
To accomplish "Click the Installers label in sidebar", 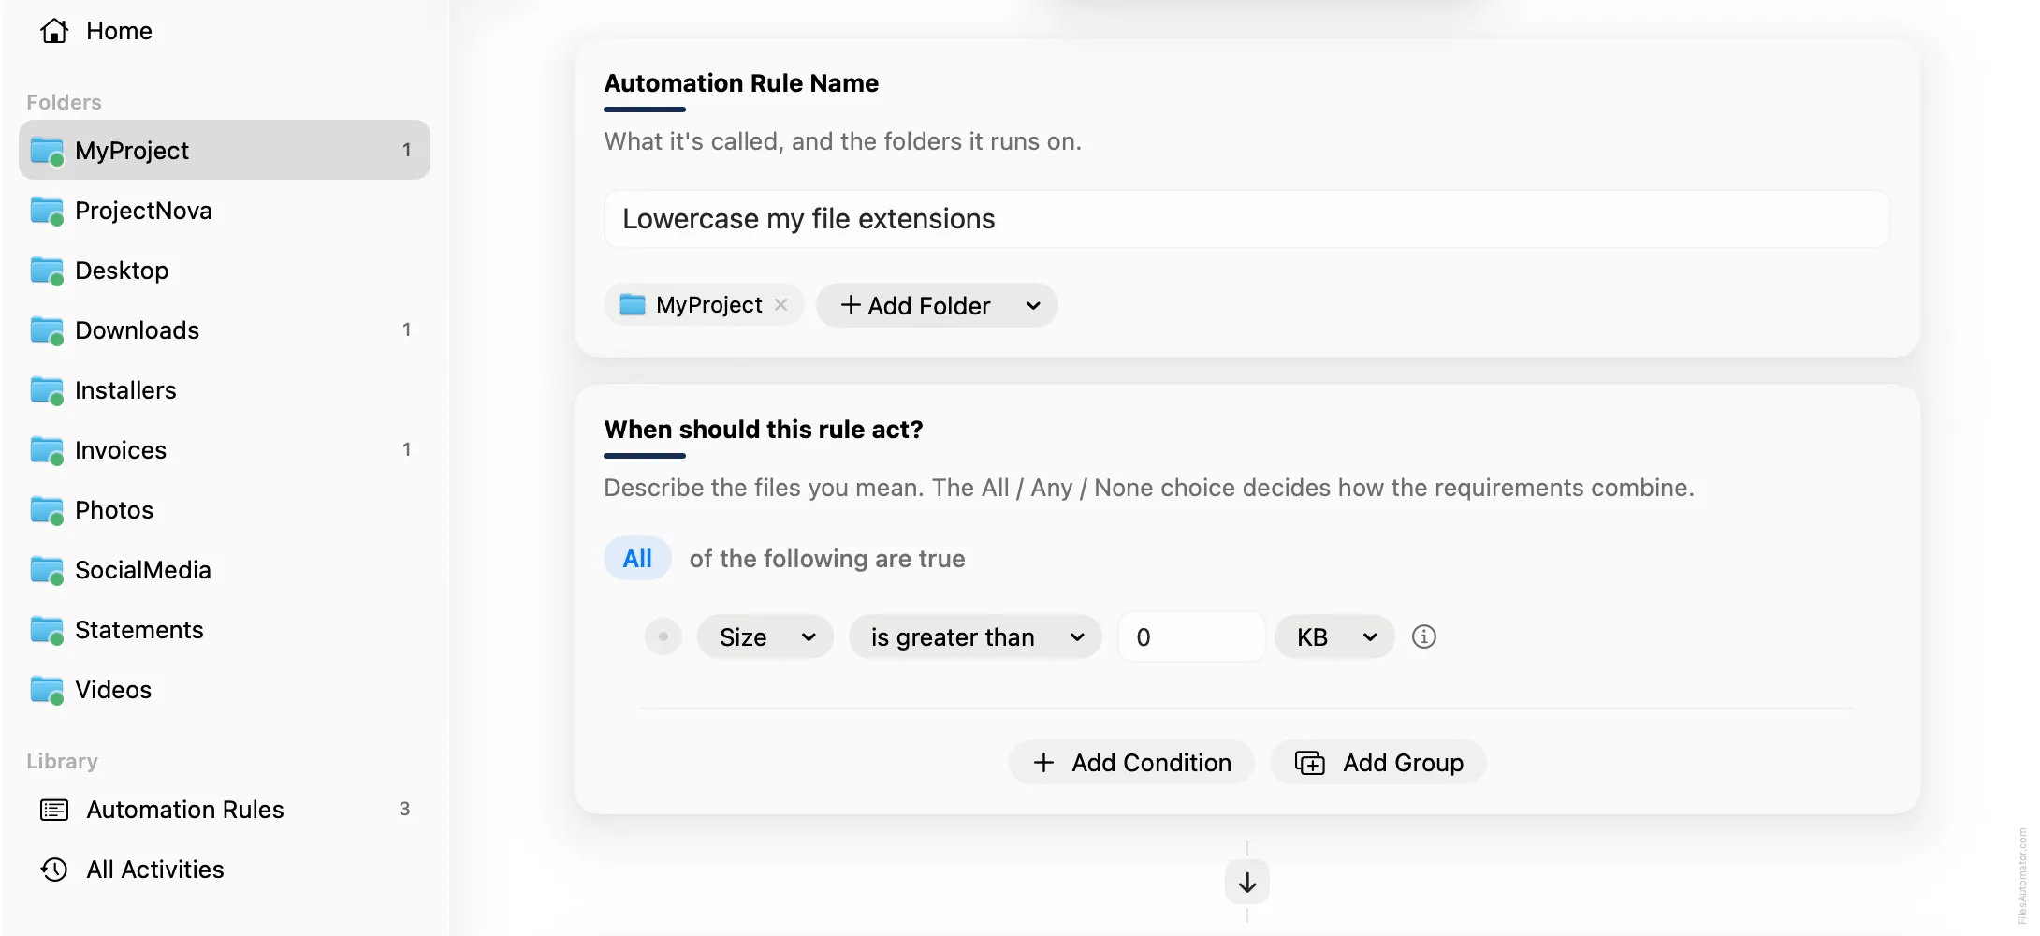I will coord(125,390).
